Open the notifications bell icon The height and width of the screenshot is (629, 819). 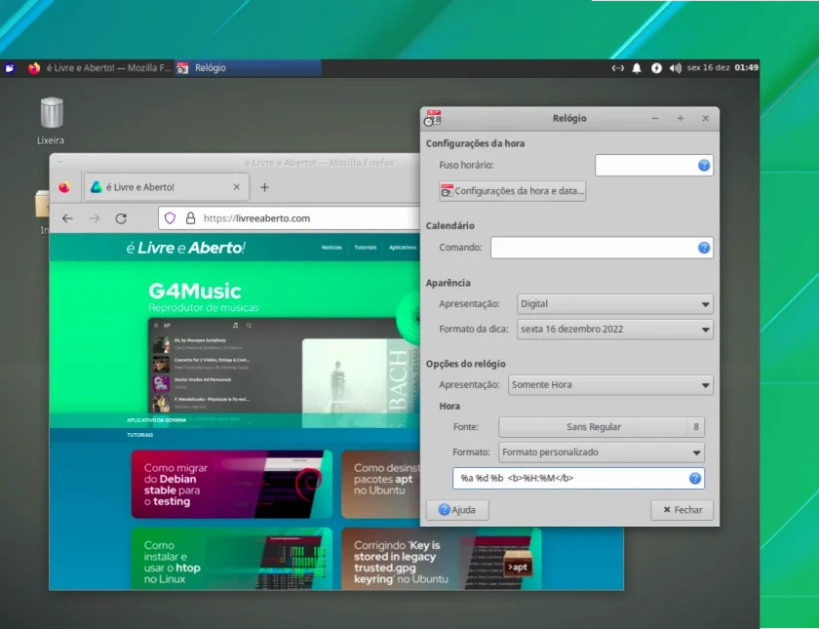coord(637,68)
